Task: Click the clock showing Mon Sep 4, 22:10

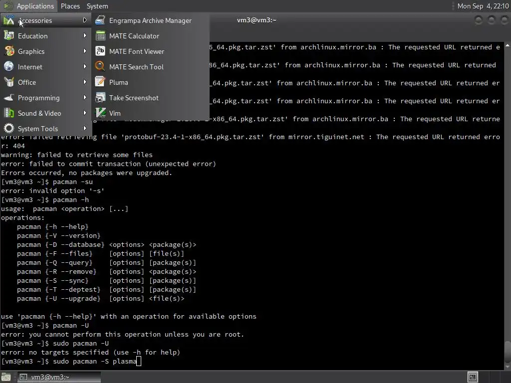Action: (483, 6)
